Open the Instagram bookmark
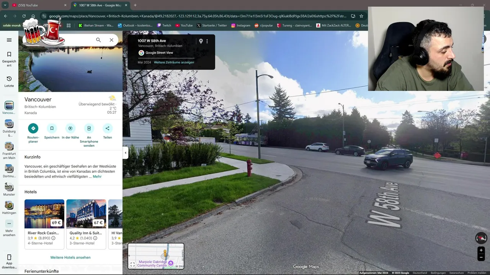 (x=241, y=26)
